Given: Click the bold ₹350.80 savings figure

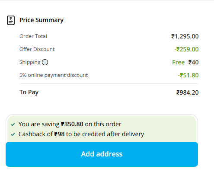Looking at the screenshot, I should (72, 124).
